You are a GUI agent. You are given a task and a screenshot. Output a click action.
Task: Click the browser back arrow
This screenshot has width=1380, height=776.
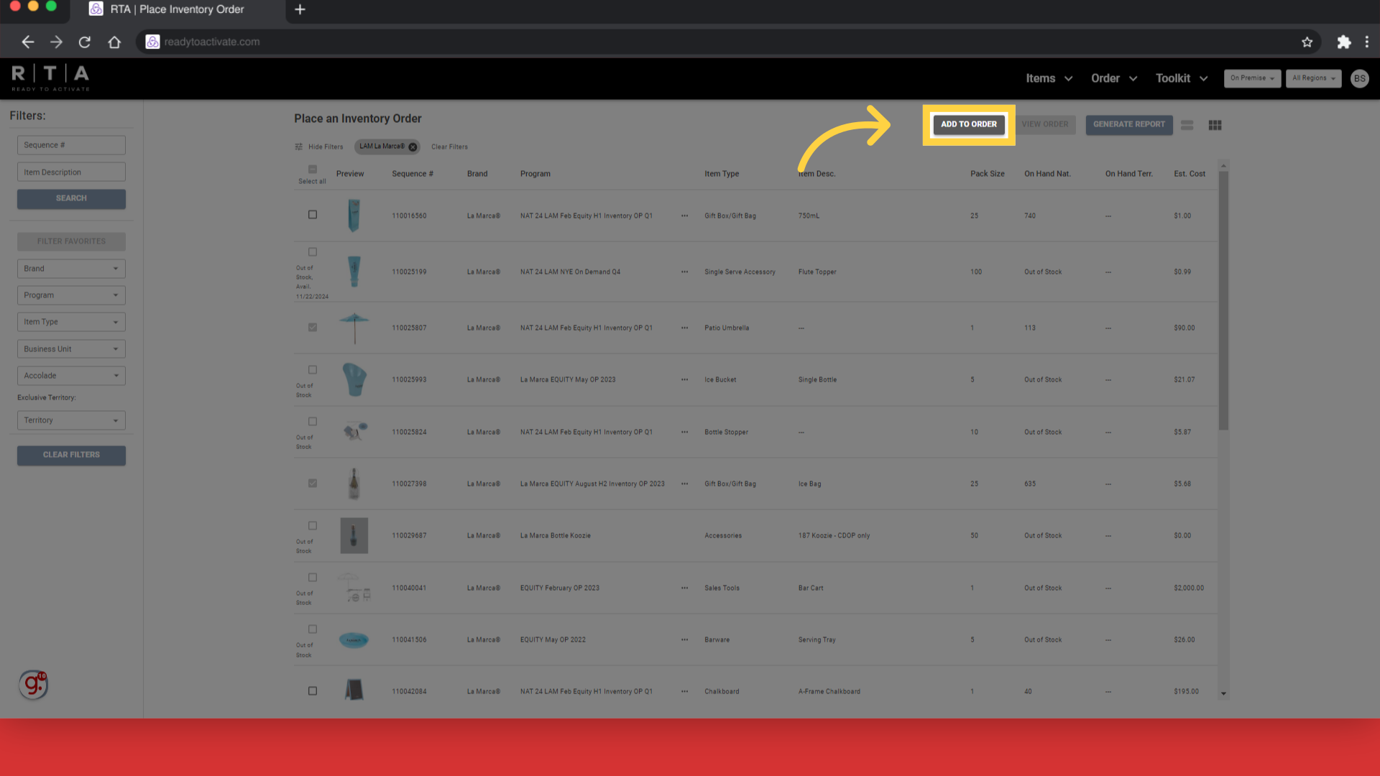tap(27, 42)
